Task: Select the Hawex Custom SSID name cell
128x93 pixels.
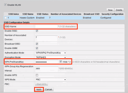Action: [x=27, y=18]
